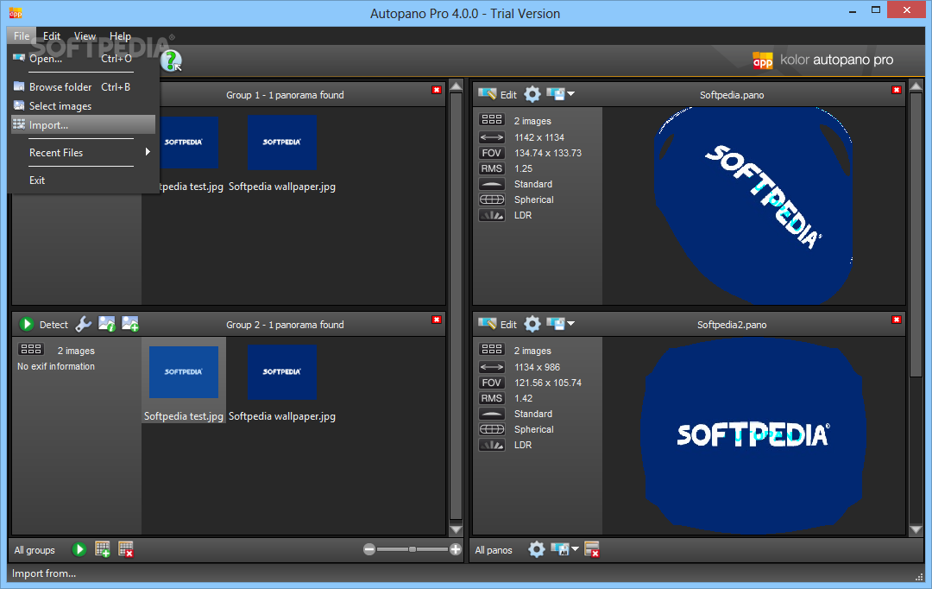Click the green Detect play icon in Group 2
This screenshot has width=932, height=589.
26,324
